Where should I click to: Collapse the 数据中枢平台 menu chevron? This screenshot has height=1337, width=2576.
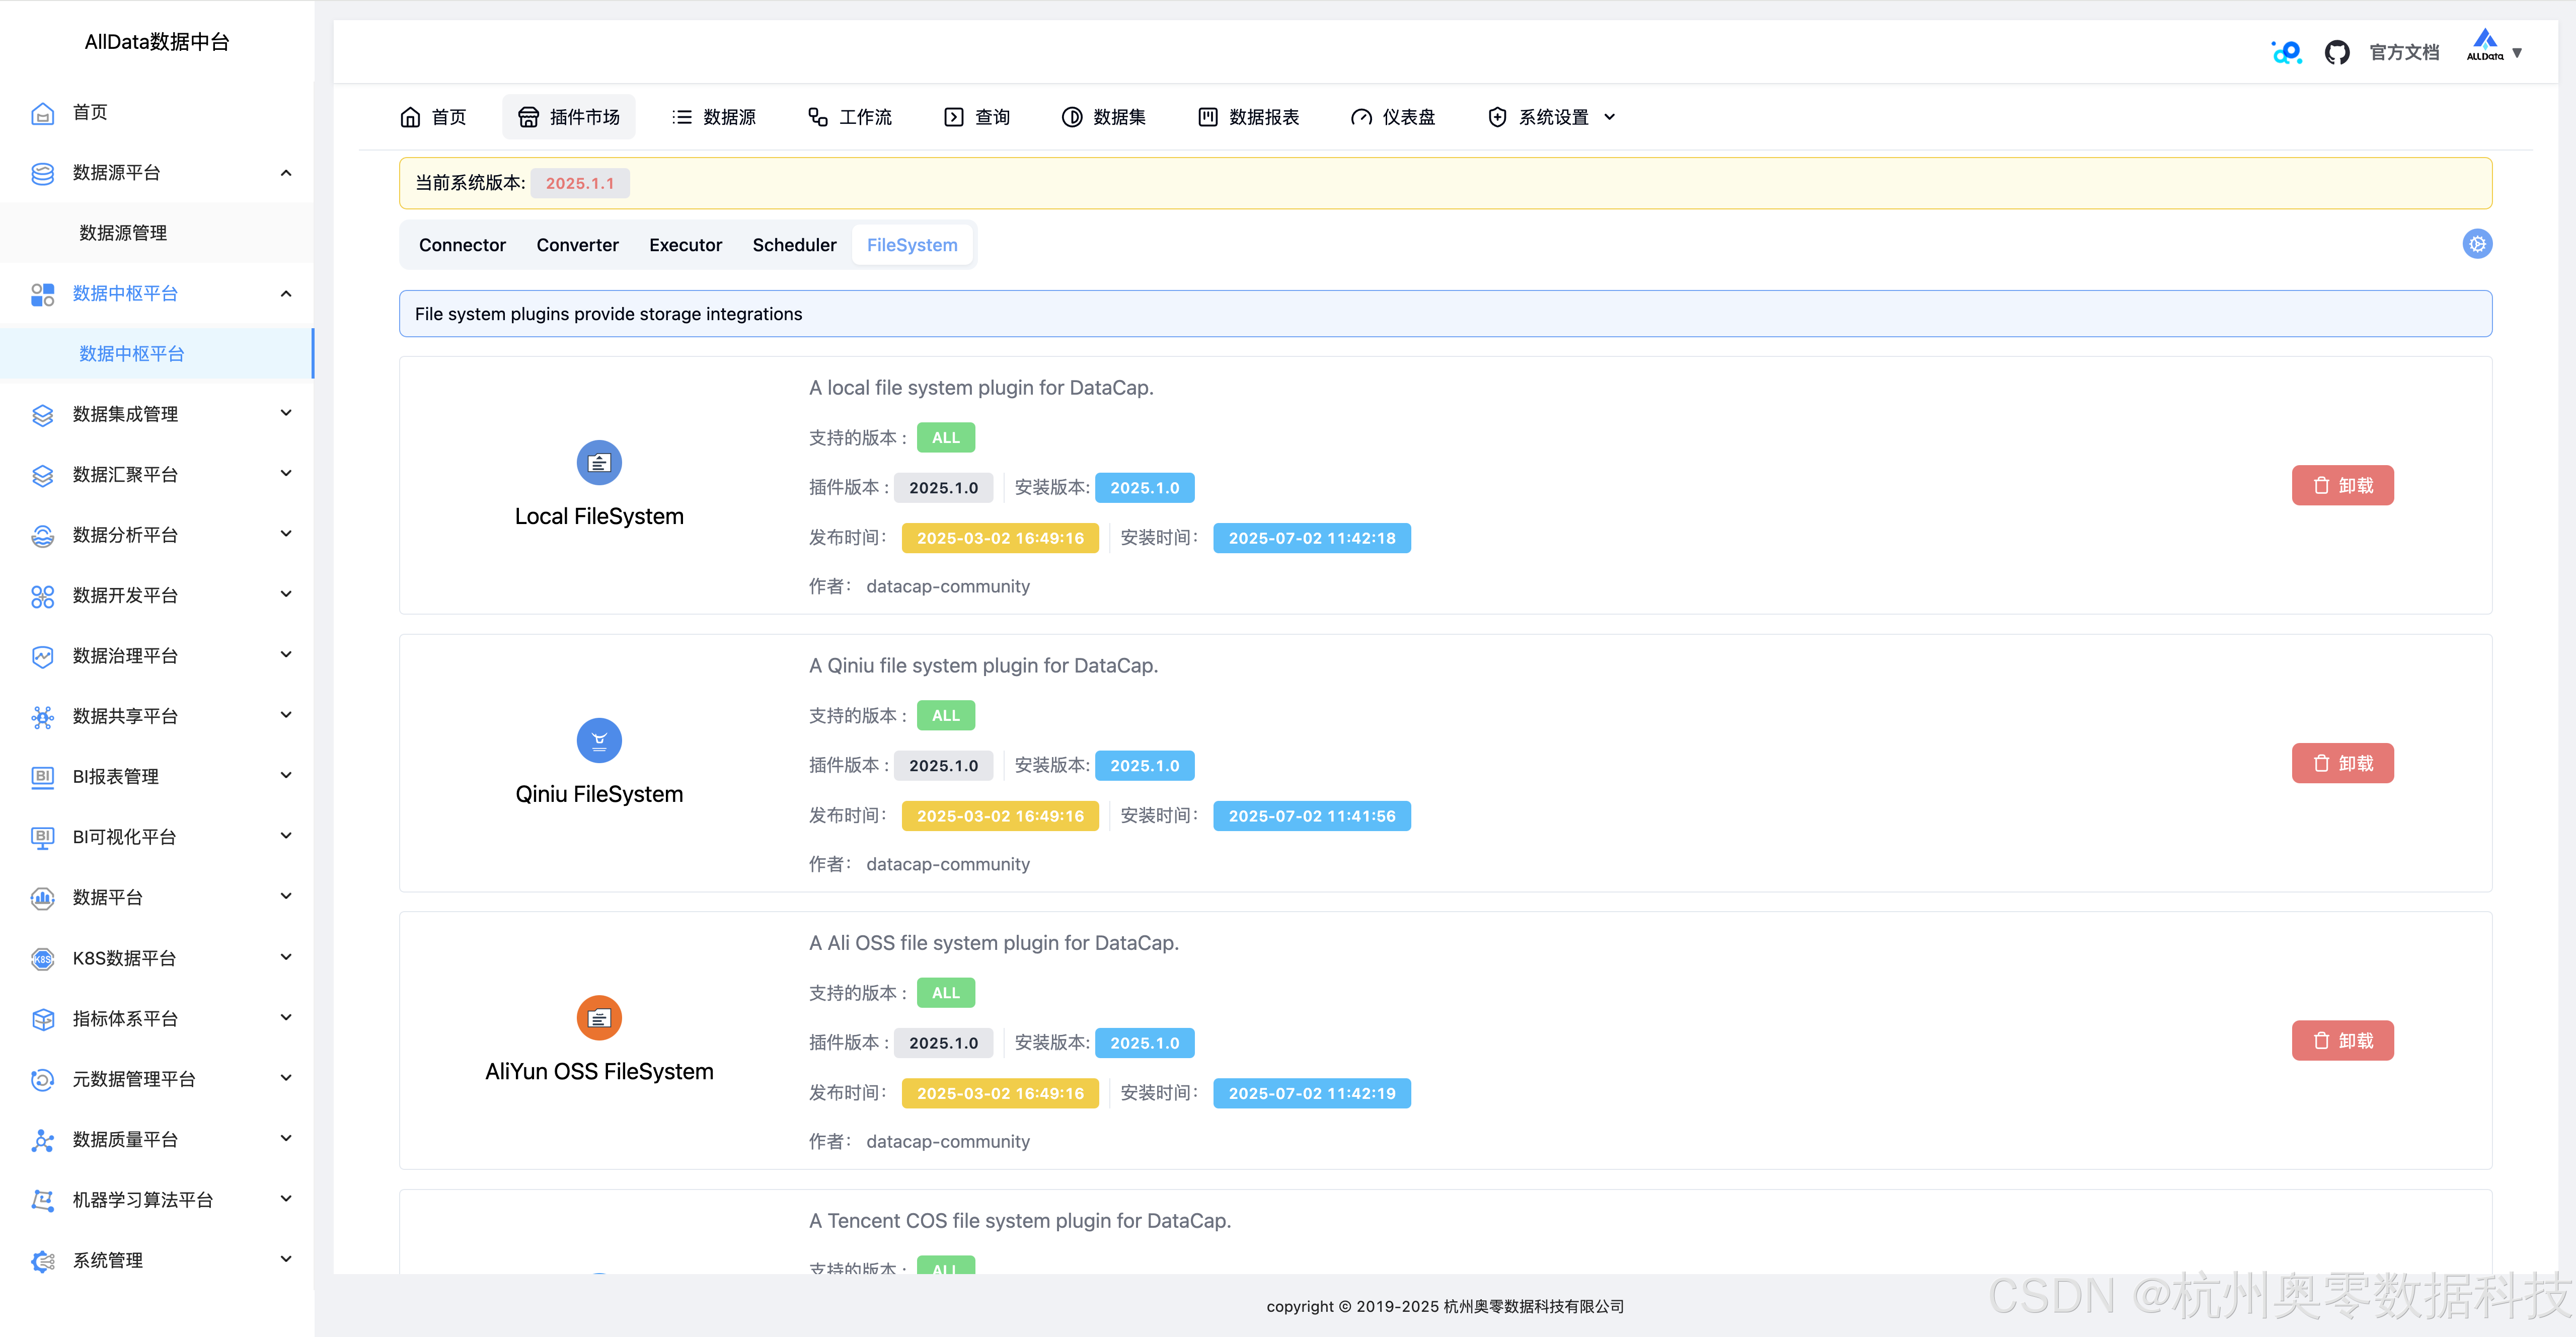pyautogui.click(x=286, y=294)
